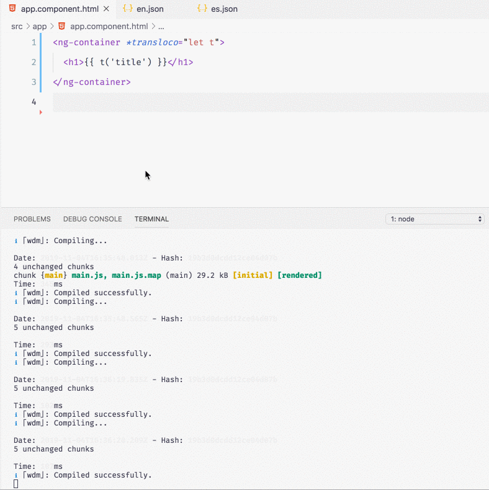
Task: Click '29.2 kB' size in terminal output
Action: coord(212,275)
